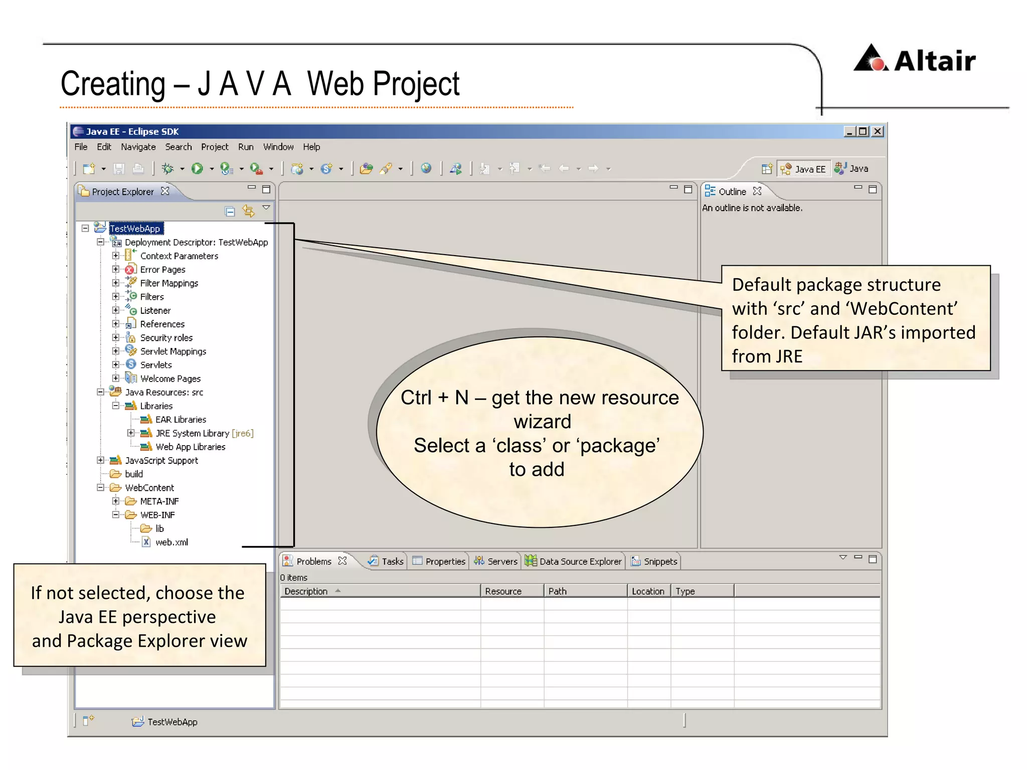
Task: Click the New wizard toolbar icon
Action: [89, 169]
